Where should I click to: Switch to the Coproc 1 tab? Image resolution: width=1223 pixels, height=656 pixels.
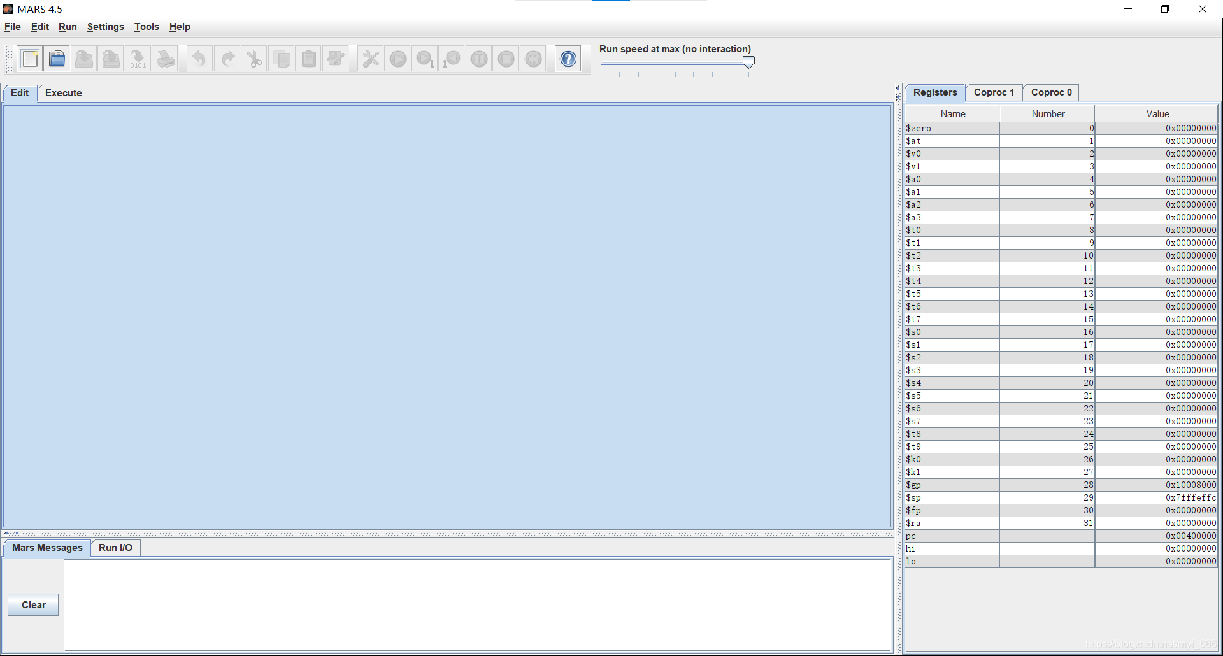pyautogui.click(x=994, y=92)
